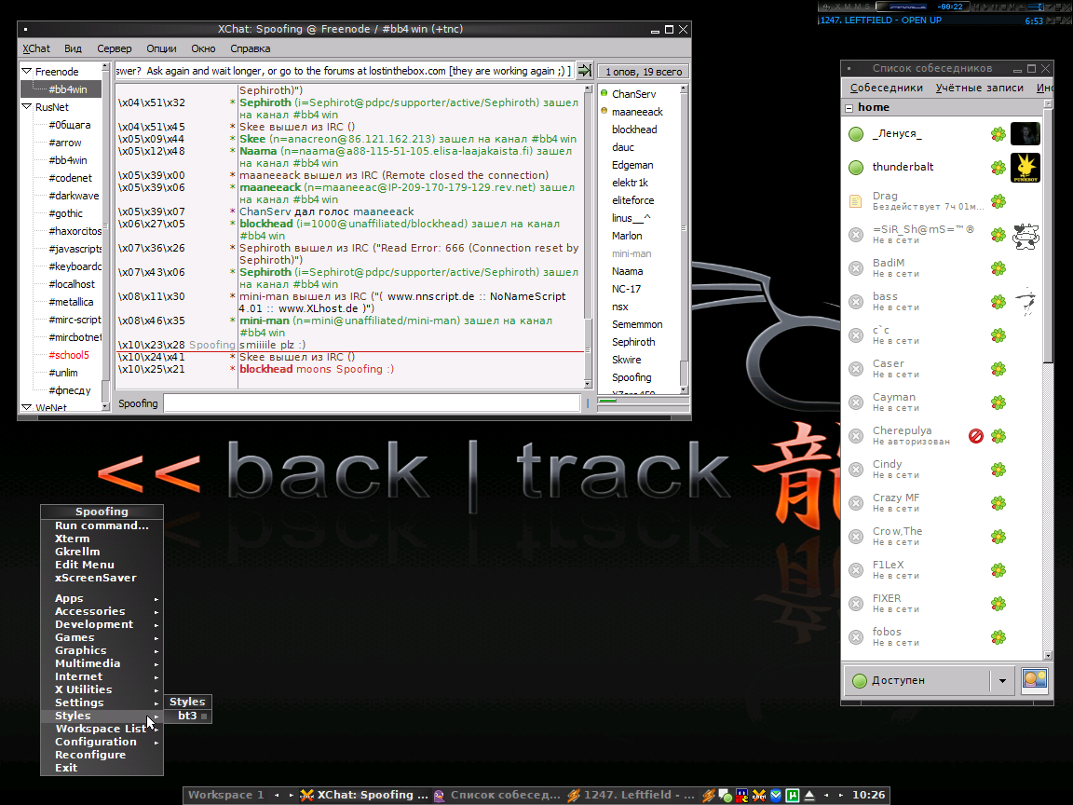Image resolution: width=1073 pixels, height=805 pixels.
Task: Collapse the RusNet network tree
Action: coord(27,107)
